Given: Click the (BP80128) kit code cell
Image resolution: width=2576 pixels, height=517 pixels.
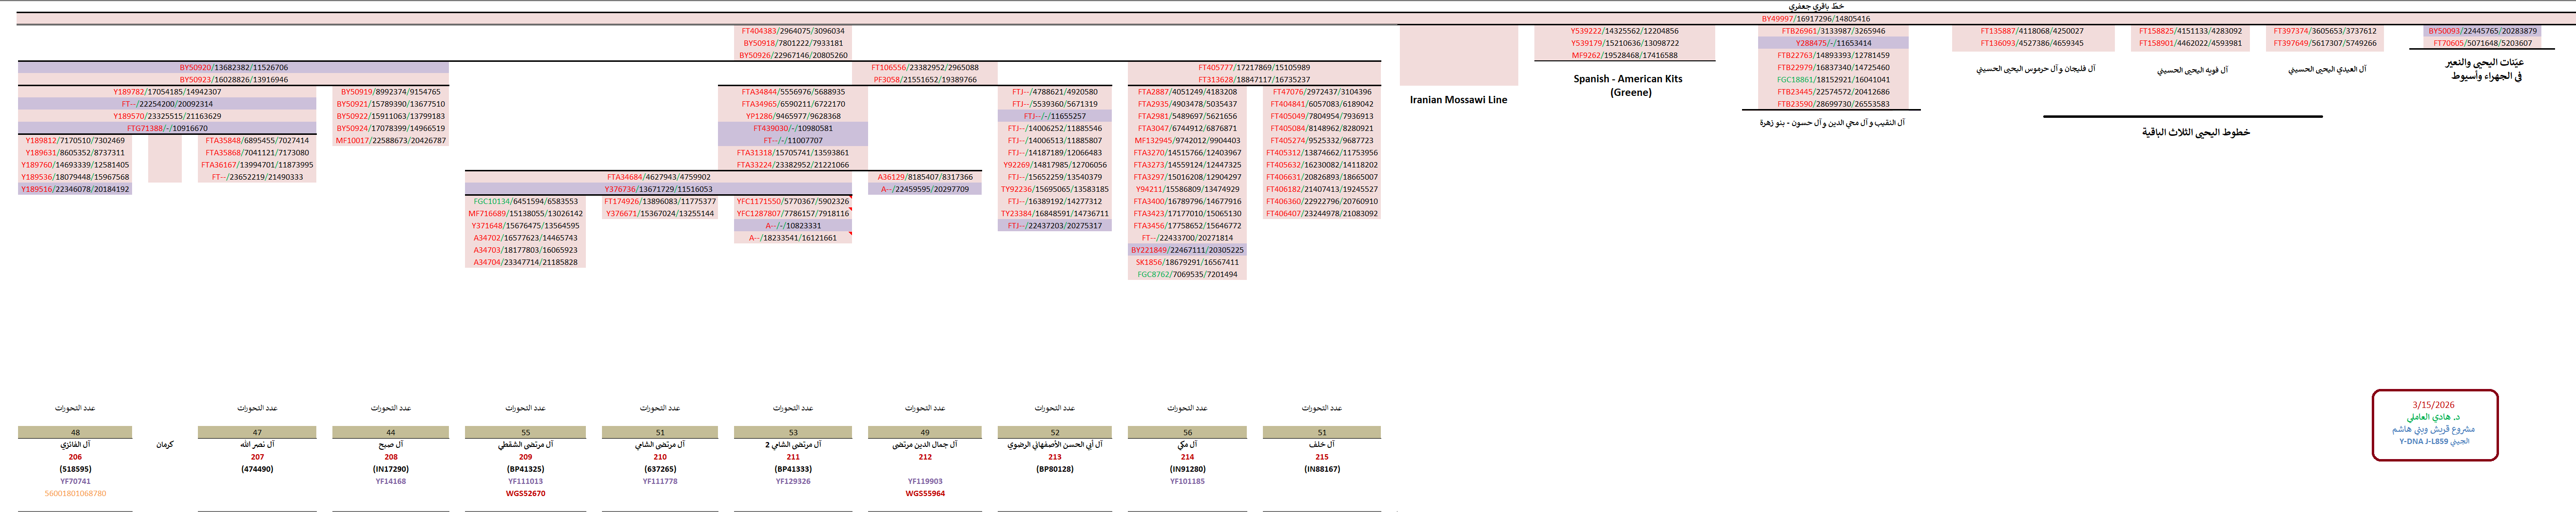Looking at the screenshot, I should click(x=1054, y=469).
